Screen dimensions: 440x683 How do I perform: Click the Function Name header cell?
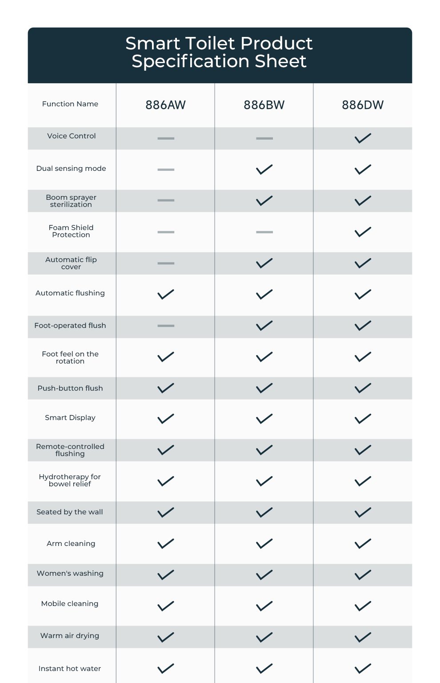coord(70,104)
